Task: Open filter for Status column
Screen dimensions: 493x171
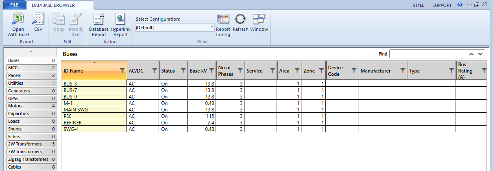Action: (x=183, y=71)
